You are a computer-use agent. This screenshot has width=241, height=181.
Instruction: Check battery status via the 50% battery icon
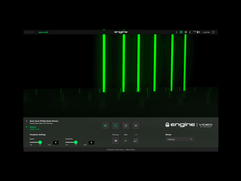point(198,32)
